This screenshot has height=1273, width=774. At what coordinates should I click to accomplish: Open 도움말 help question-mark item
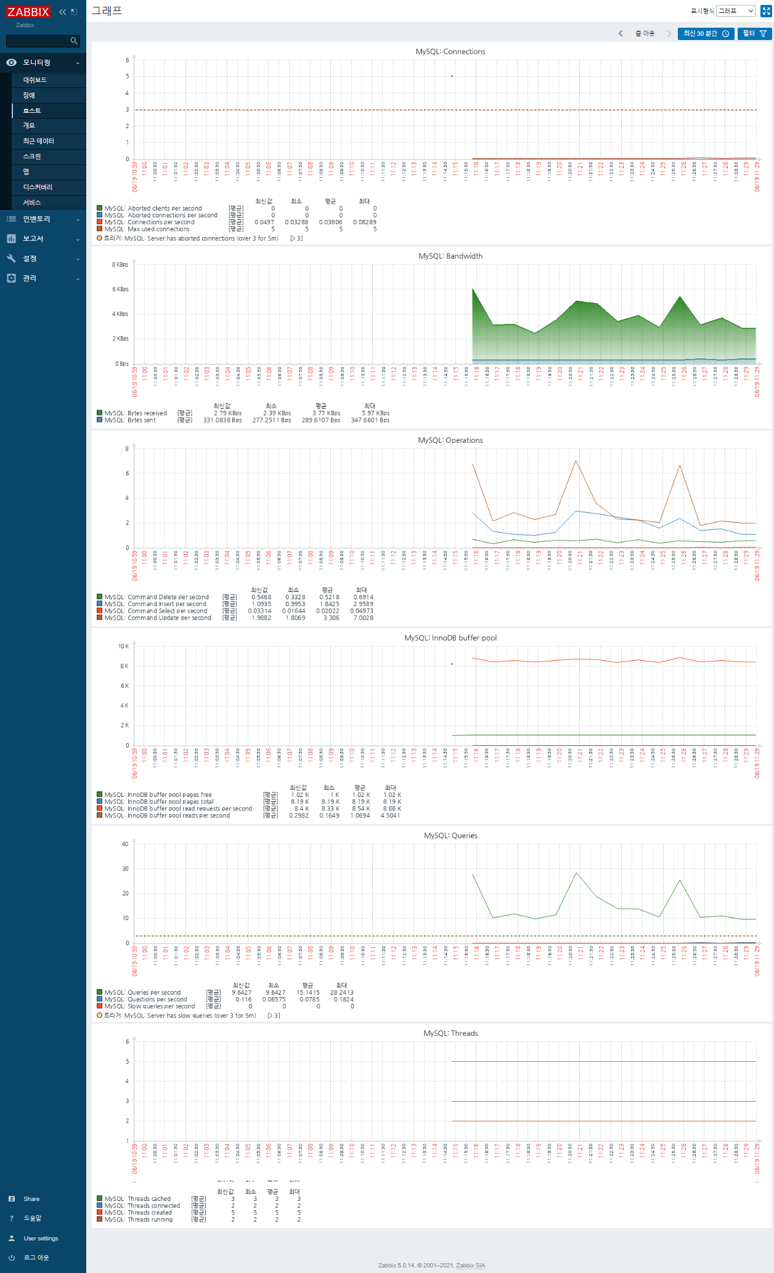click(x=11, y=1218)
